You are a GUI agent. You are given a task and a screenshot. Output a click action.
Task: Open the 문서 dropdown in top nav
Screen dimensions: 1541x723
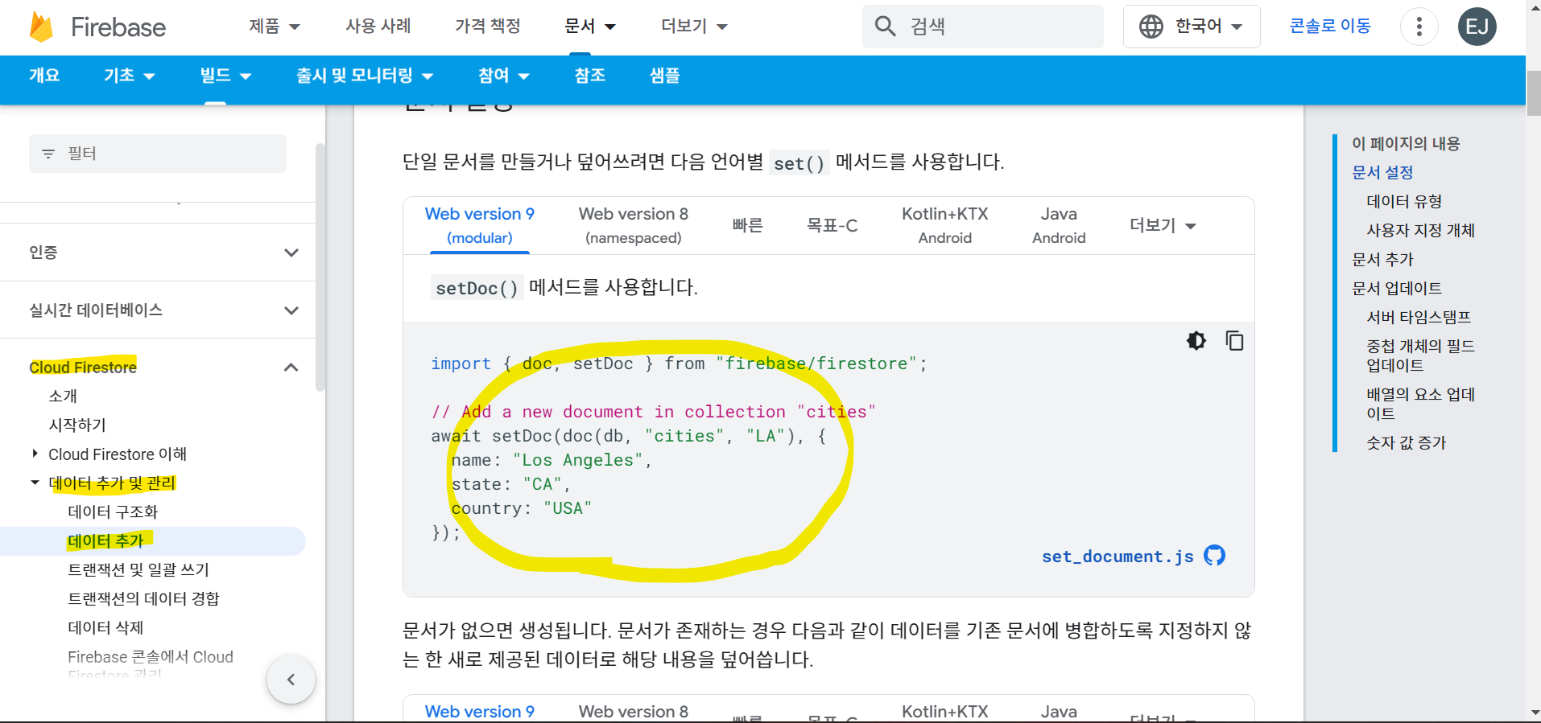click(590, 27)
